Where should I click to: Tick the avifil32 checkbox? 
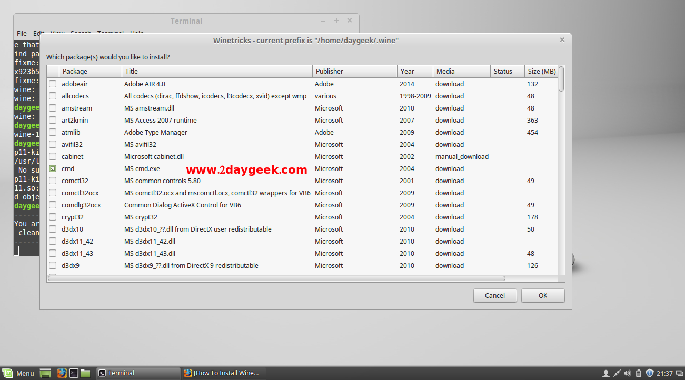tap(53, 144)
